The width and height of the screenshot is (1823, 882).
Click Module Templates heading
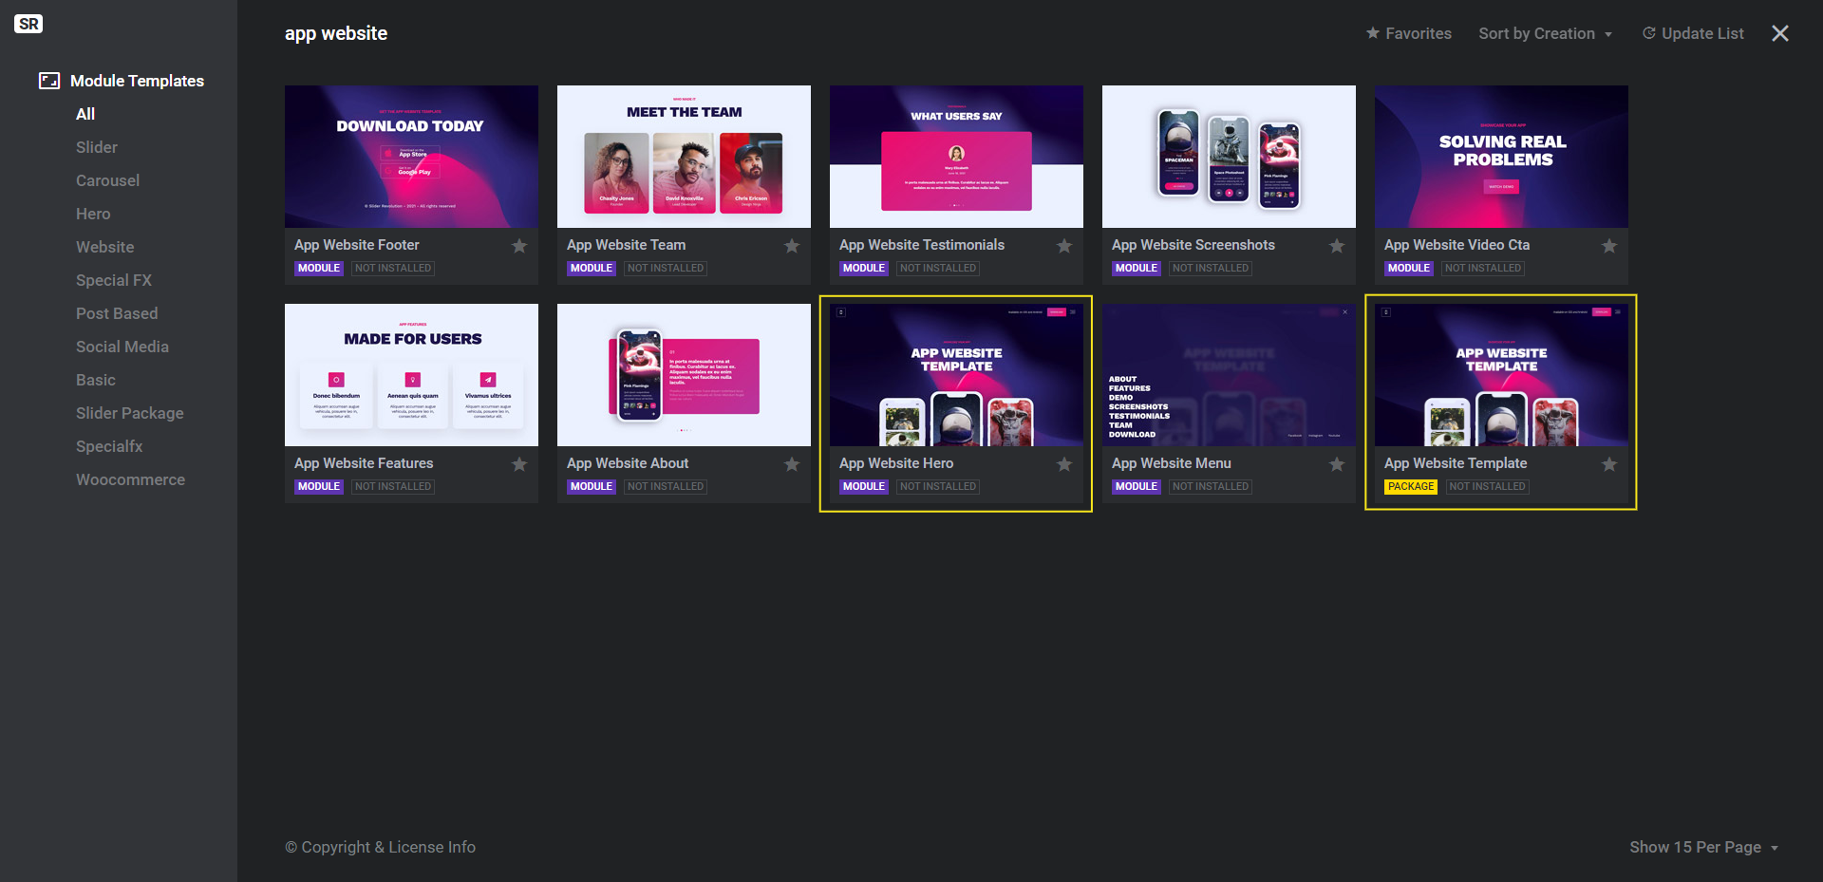pos(137,81)
